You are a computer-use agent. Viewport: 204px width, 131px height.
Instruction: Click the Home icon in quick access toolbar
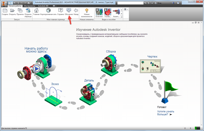(29, 3)
